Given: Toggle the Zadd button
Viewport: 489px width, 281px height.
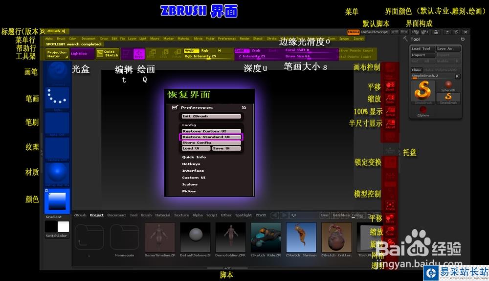Looking at the screenshot, I should coord(242,50).
